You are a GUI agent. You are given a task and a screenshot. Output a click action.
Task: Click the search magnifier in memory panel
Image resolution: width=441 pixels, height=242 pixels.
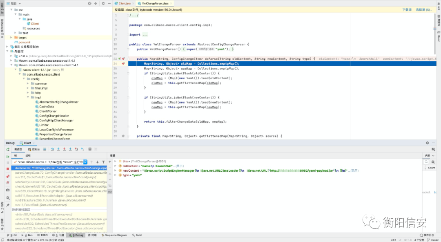click(x=426, y=162)
